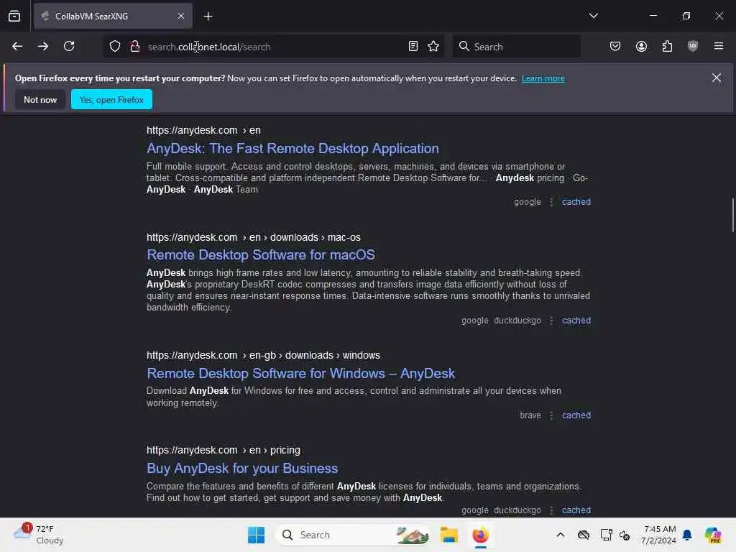The image size is (736, 552).
Task: Click brave engine label on Windows result
Action: pos(530,415)
